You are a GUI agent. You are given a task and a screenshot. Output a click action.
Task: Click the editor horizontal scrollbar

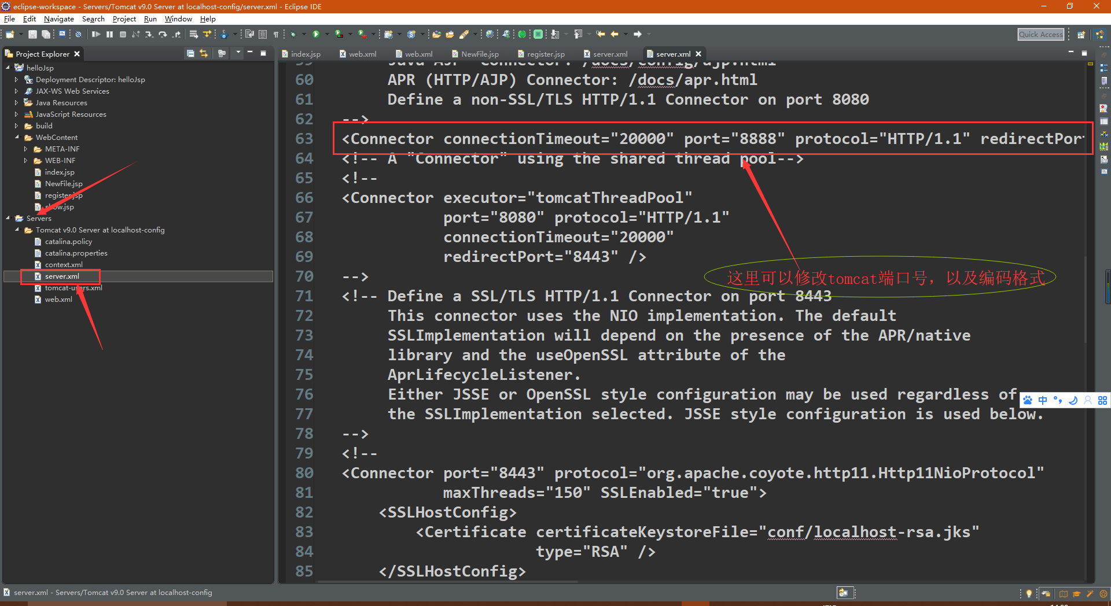(x=448, y=581)
